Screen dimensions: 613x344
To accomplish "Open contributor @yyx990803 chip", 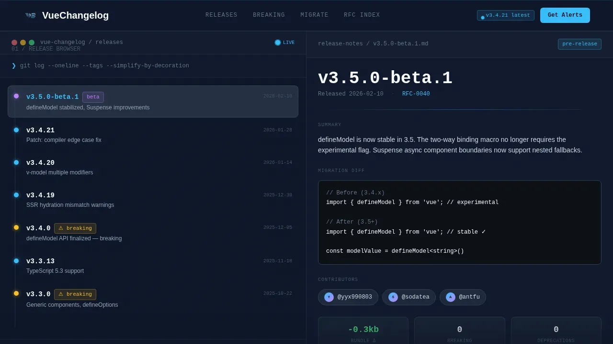I will coord(348,297).
